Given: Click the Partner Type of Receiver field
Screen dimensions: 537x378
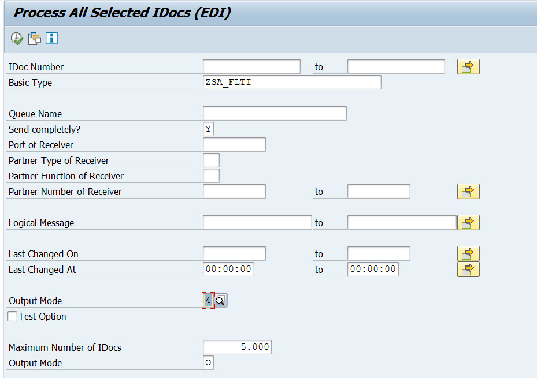Looking at the screenshot, I should tap(212, 160).
